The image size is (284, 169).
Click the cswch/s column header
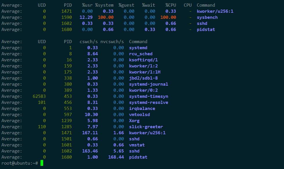click(x=89, y=42)
